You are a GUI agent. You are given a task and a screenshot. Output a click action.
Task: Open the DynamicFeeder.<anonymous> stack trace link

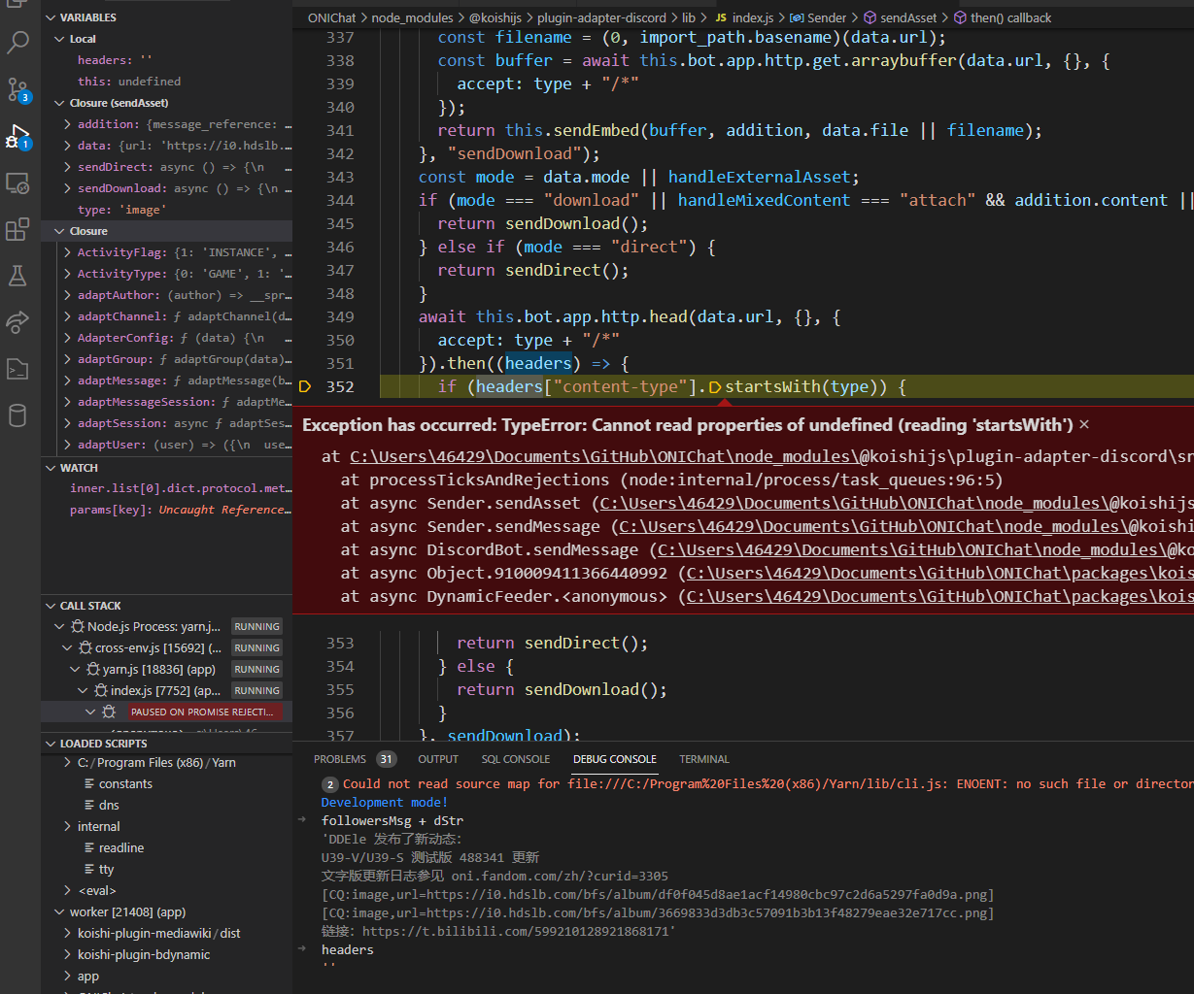click(x=940, y=596)
